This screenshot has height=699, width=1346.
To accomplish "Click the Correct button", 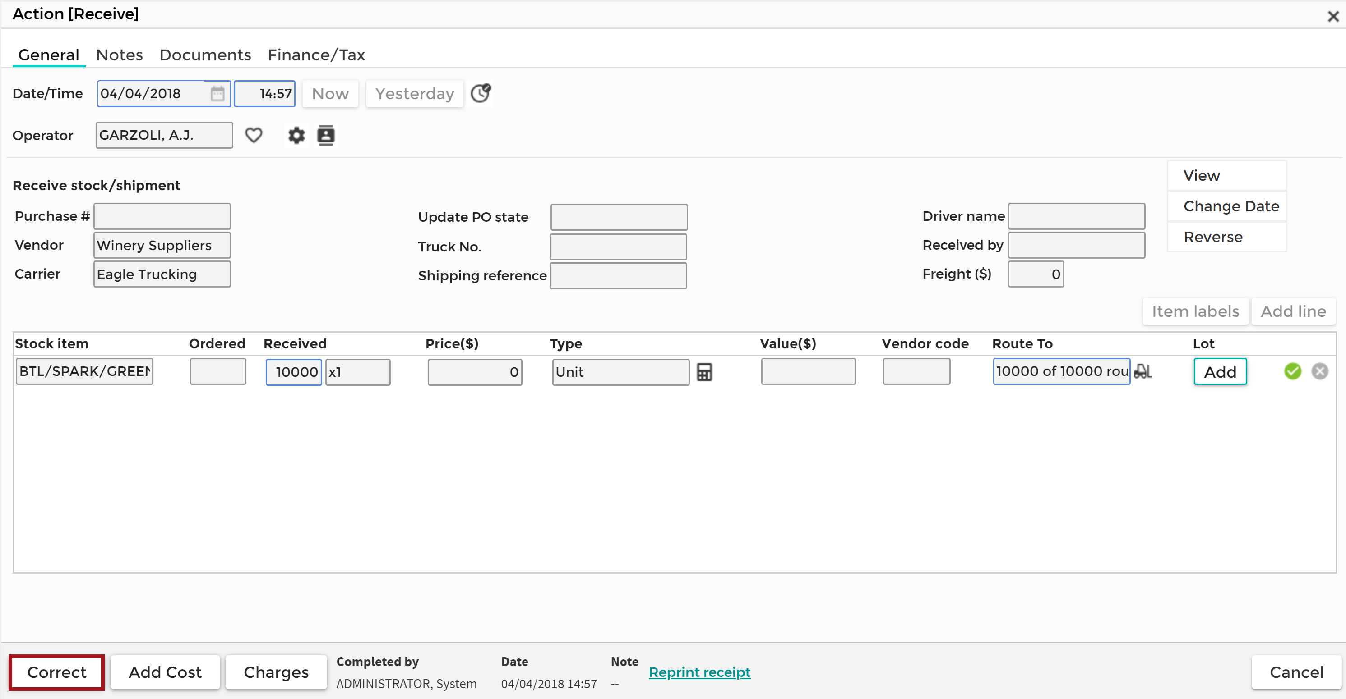I will point(56,672).
